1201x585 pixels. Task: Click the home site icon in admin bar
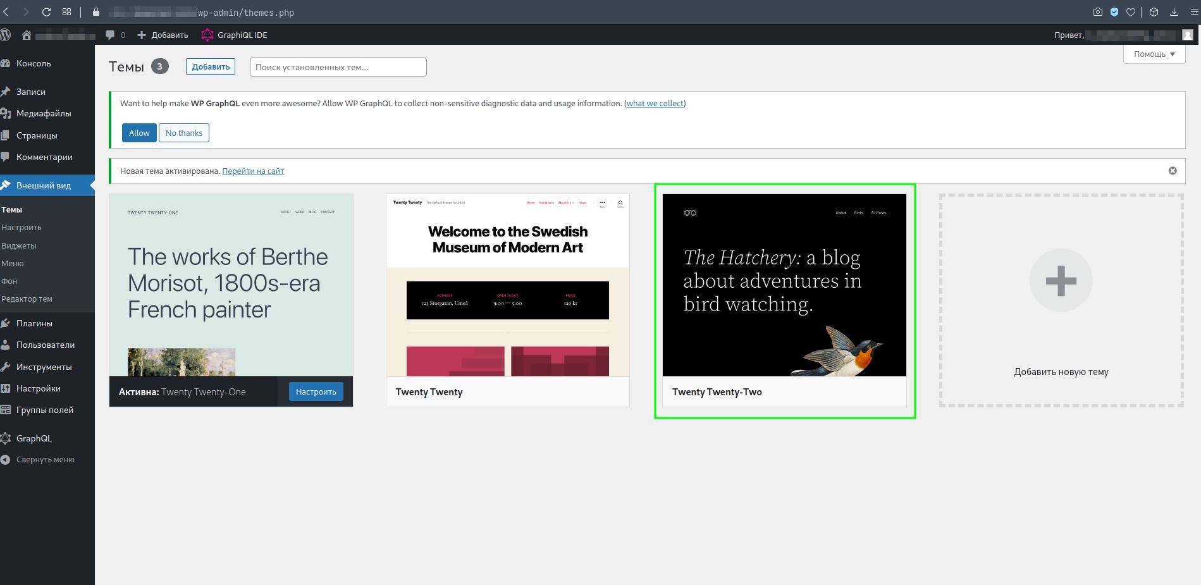27,35
